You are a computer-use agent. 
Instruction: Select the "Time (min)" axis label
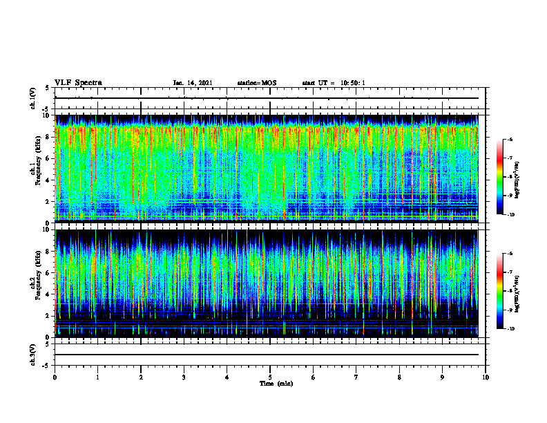(x=276, y=384)
